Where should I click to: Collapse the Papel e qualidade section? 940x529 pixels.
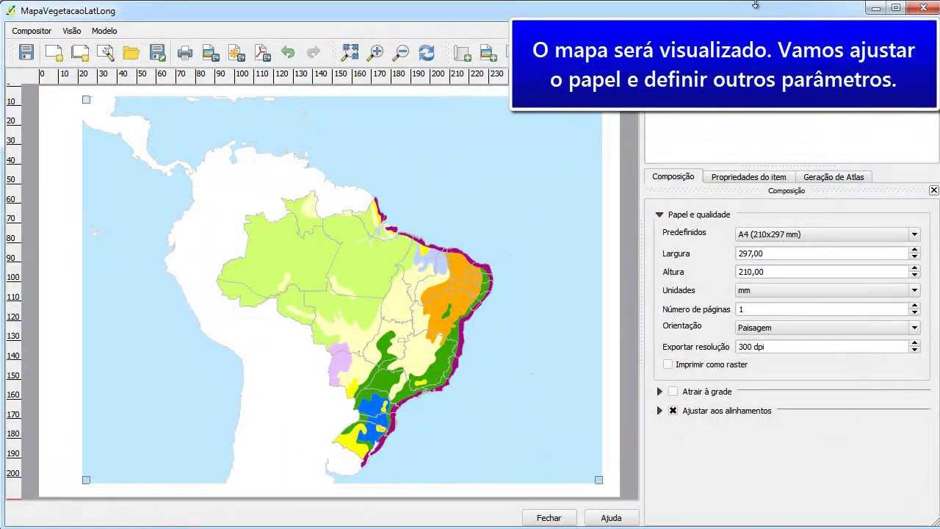(x=659, y=215)
